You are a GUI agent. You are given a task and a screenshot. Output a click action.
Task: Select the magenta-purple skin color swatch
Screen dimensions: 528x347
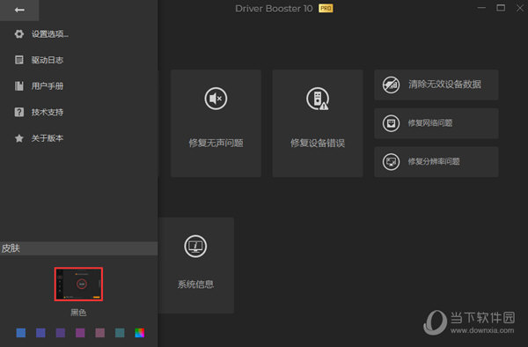click(80, 333)
